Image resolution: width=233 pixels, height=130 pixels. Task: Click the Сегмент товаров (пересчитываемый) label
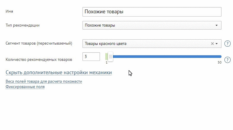click(39, 43)
